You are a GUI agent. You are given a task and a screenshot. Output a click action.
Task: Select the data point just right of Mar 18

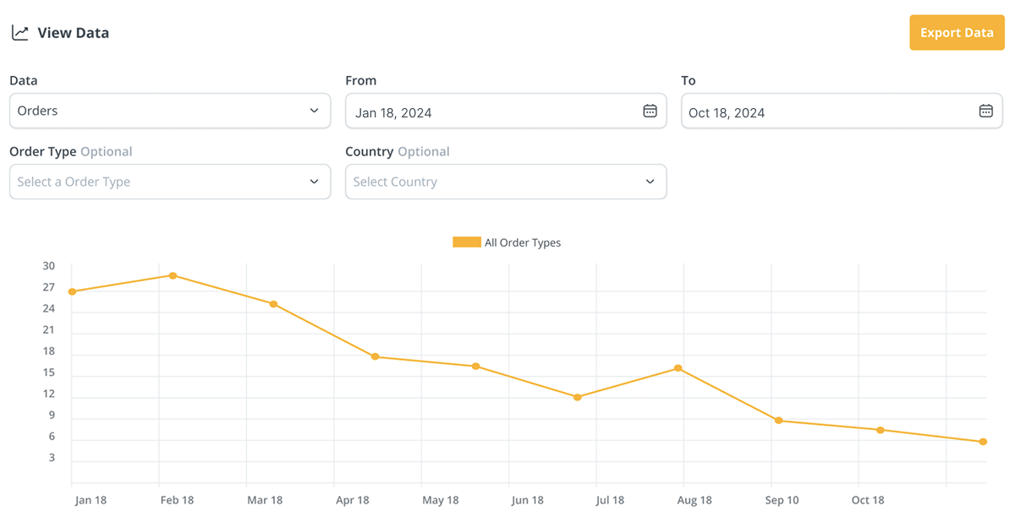click(x=273, y=304)
